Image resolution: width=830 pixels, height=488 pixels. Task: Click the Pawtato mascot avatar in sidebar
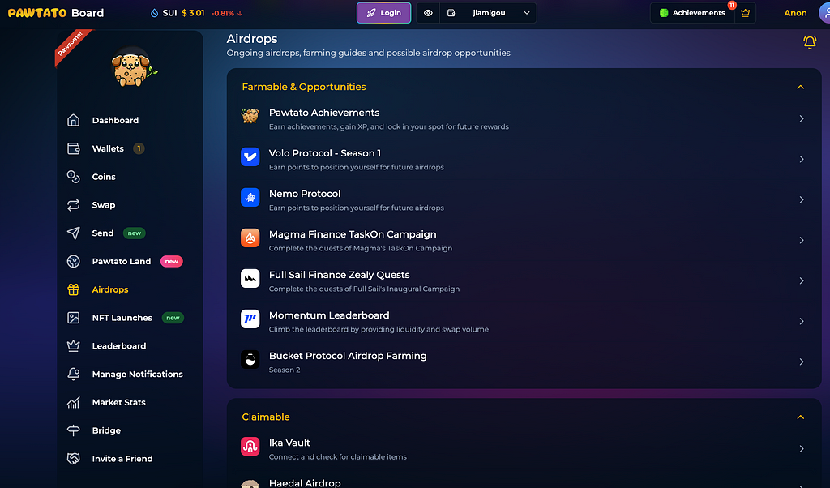(132, 67)
